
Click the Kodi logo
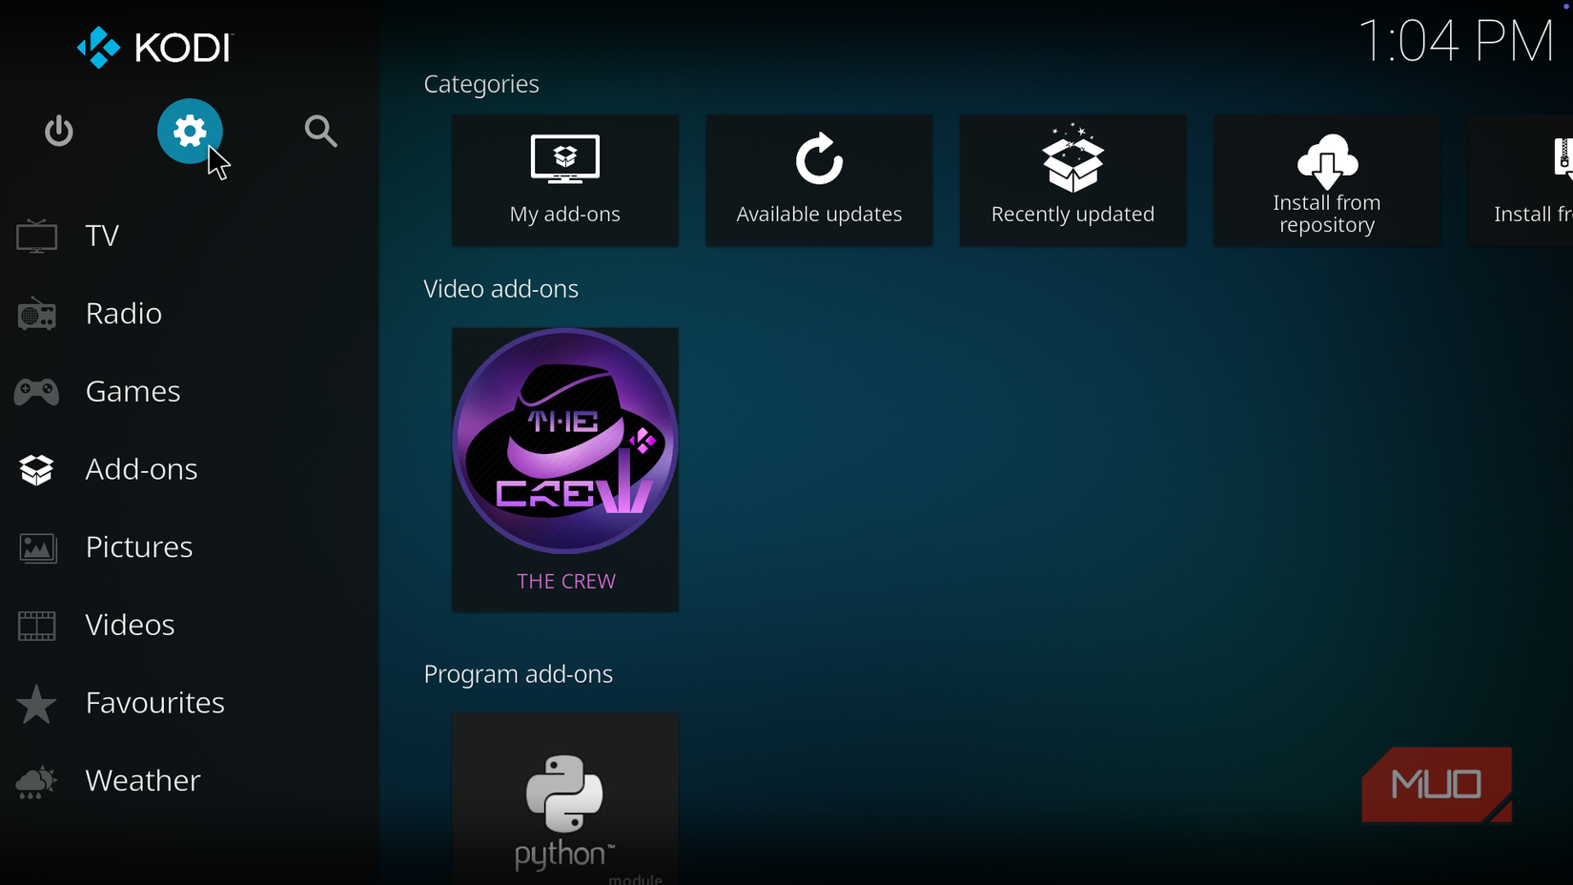point(153,47)
